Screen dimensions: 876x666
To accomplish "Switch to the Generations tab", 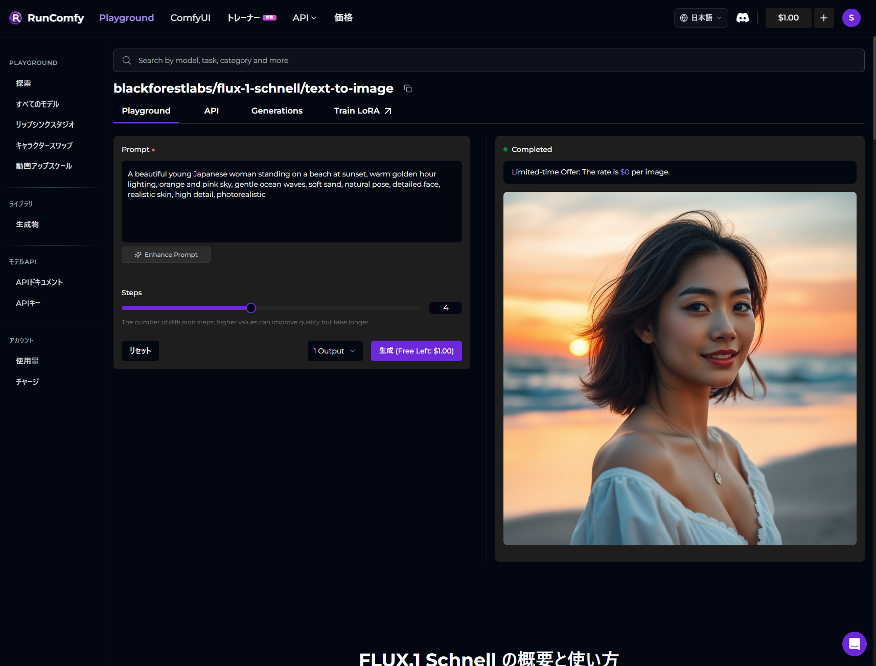I will [276, 111].
